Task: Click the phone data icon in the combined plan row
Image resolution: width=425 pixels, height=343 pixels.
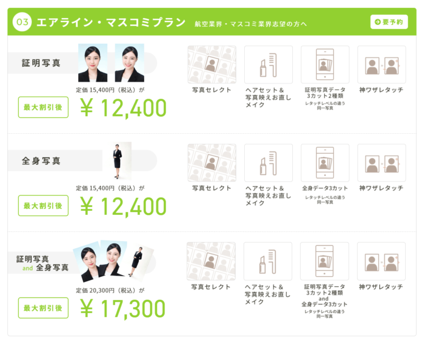Action: click(325, 261)
